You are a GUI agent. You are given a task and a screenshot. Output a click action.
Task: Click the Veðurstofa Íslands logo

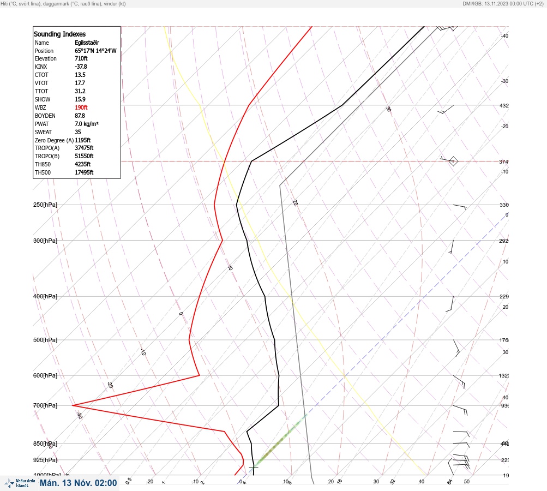click(20, 483)
